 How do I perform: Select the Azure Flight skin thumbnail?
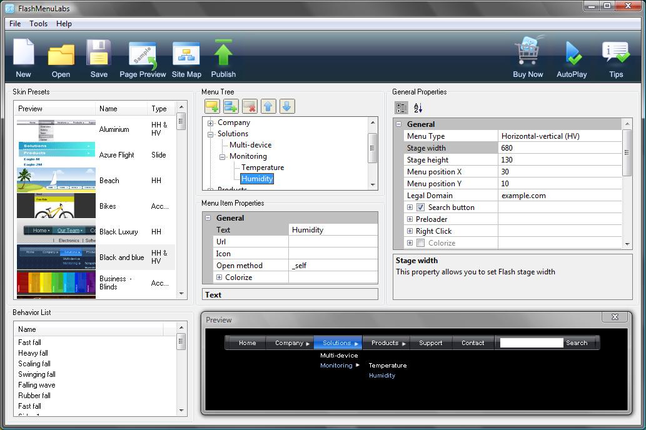(56, 154)
